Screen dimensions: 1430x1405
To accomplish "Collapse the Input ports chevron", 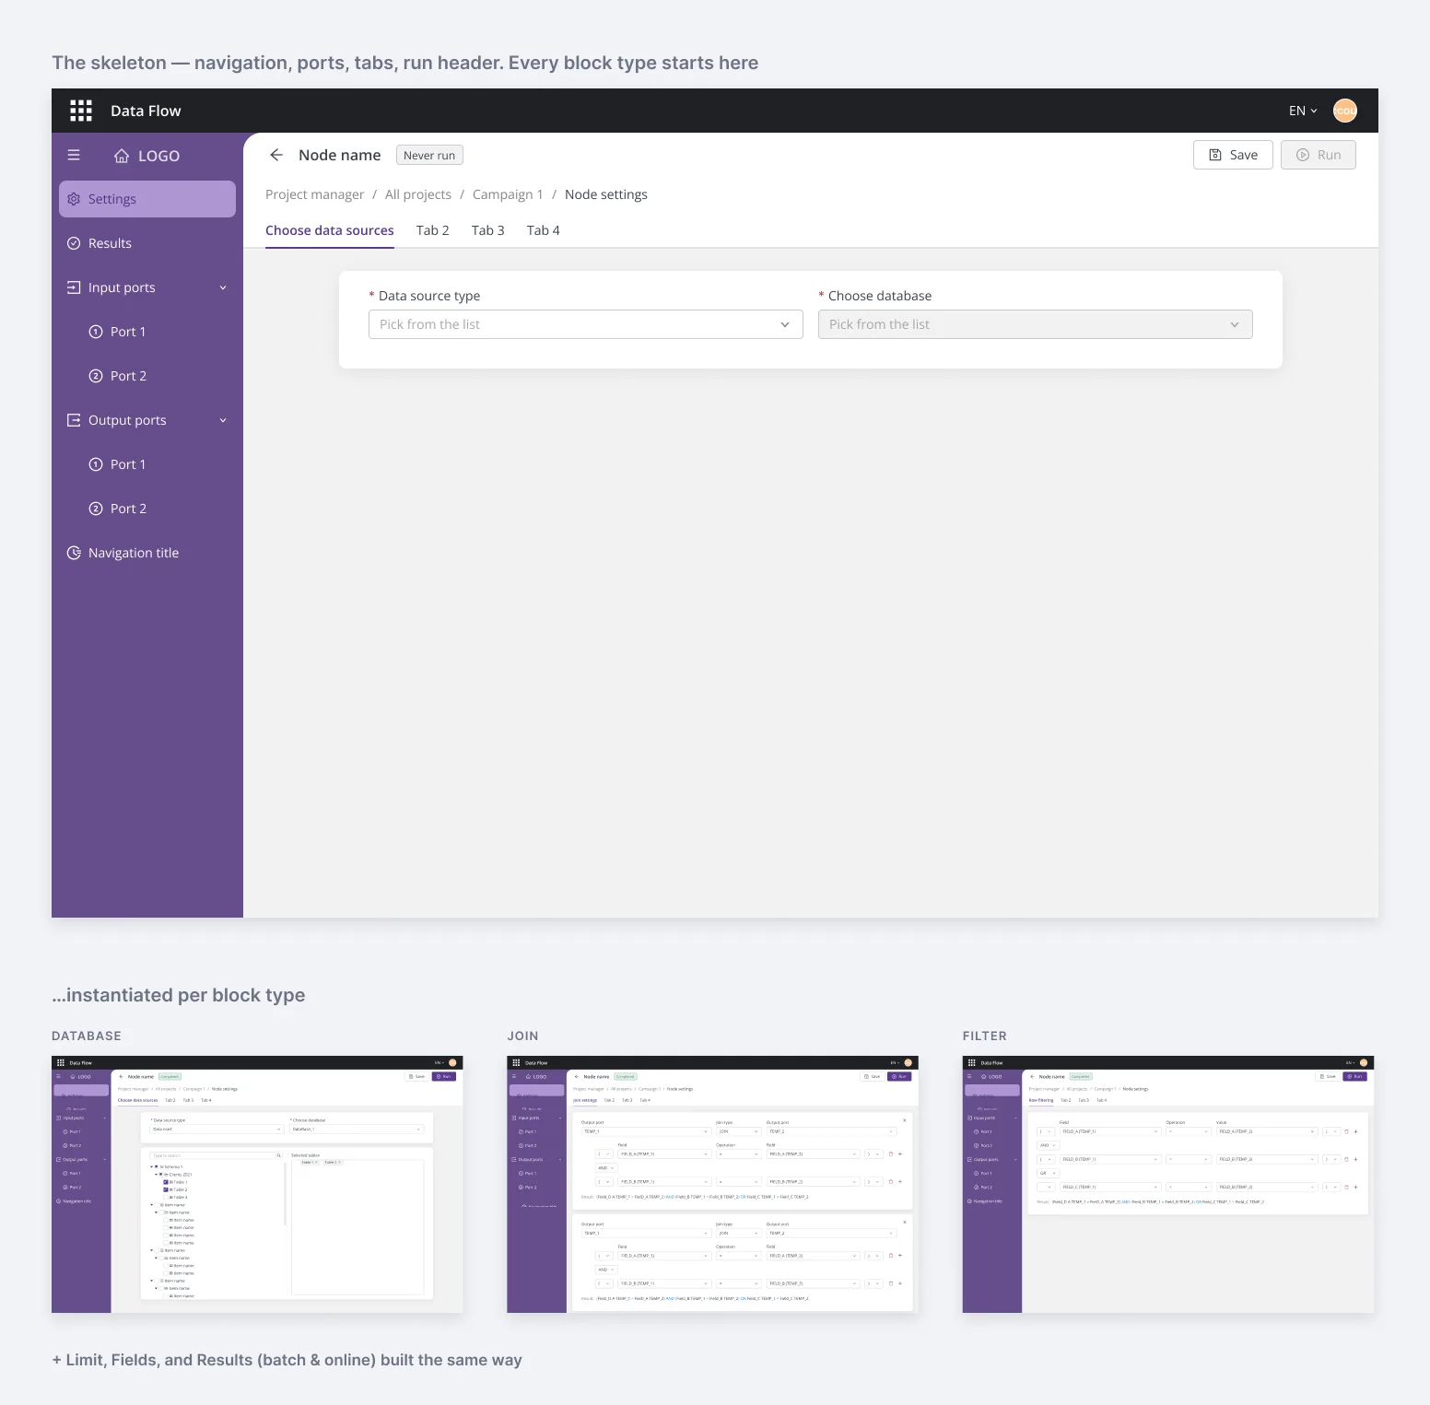I will click(223, 287).
